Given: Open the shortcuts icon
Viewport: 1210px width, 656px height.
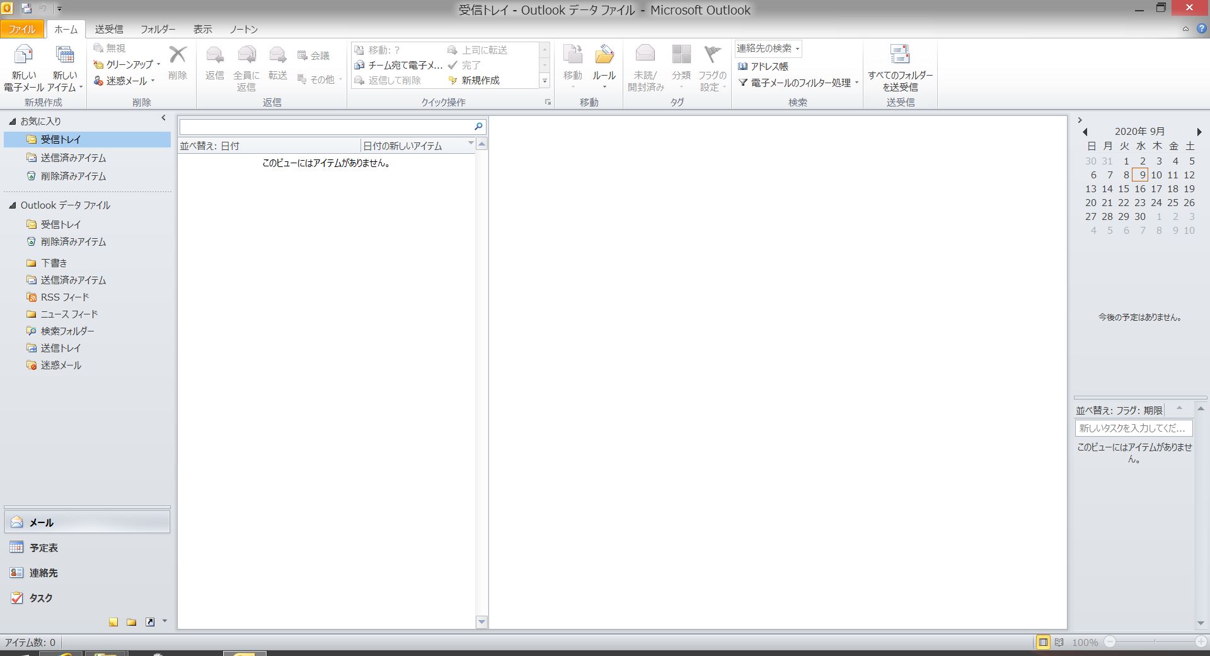Looking at the screenshot, I should [x=150, y=622].
